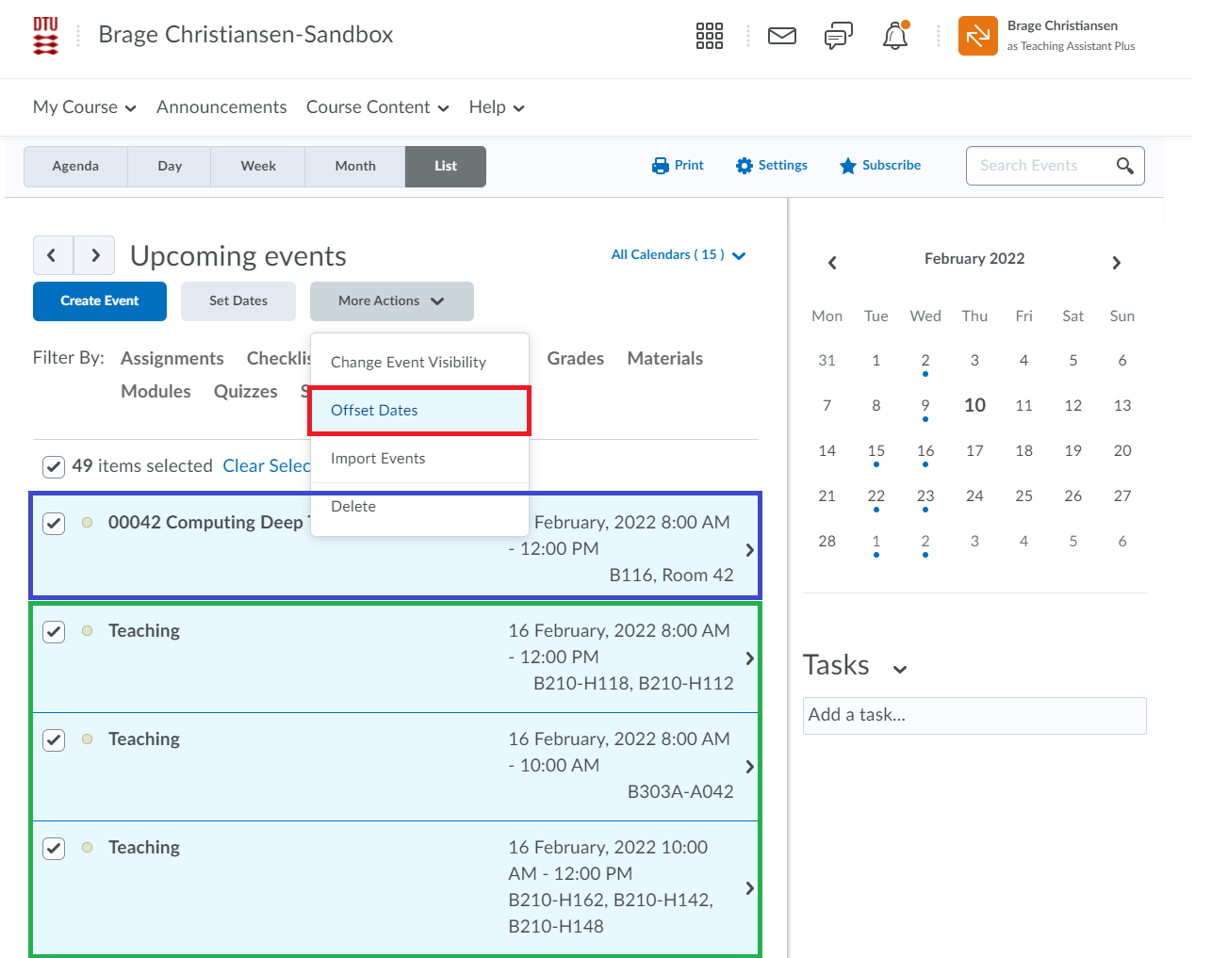Image resolution: width=1211 pixels, height=958 pixels.
Task: Go to previous month in mini calendar
Action: [832, 263]
